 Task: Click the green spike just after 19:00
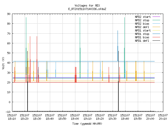click(80, 48)
